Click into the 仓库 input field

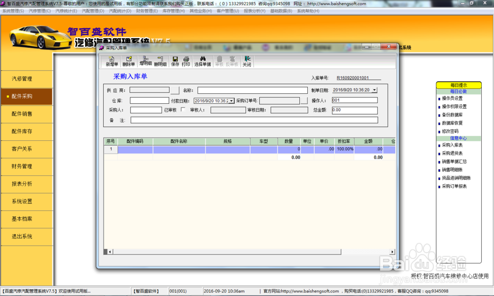point(149,100)
